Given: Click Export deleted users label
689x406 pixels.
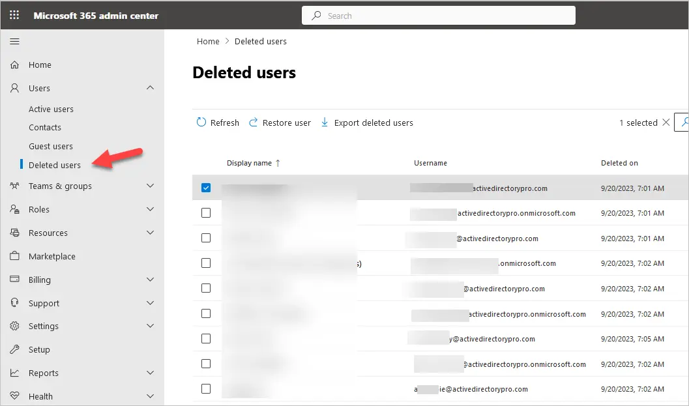Looking at the screenshot, I should click(374, 123).
